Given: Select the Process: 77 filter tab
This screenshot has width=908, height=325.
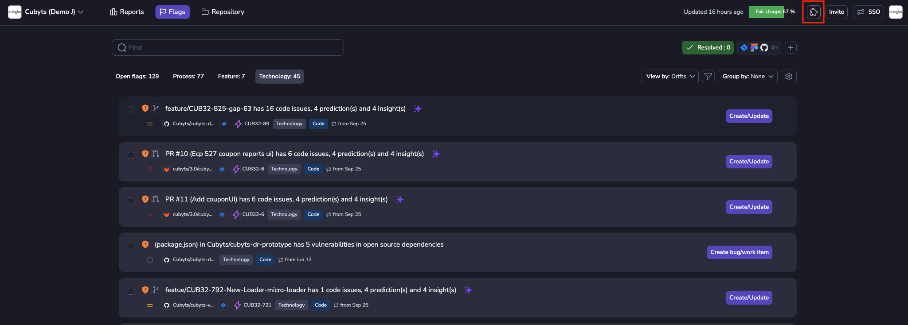Looking at the screenshot, I should click(188, 77).
